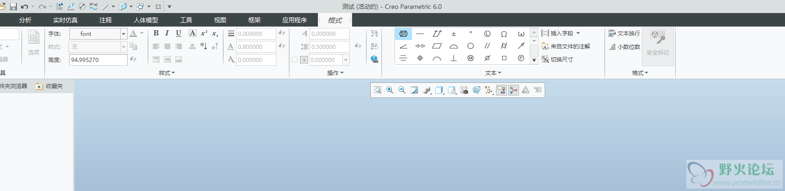Switch to the 框架 tab

click(x=254, y=20)
